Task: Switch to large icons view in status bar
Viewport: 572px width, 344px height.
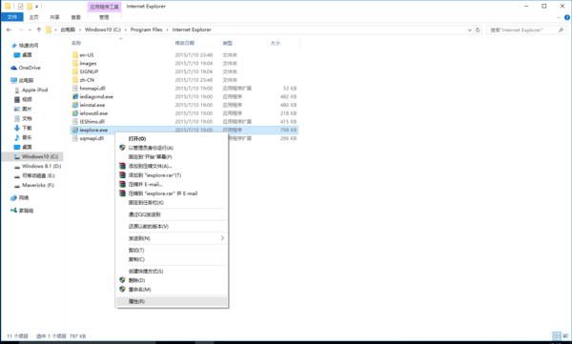Action: (565, 336)
